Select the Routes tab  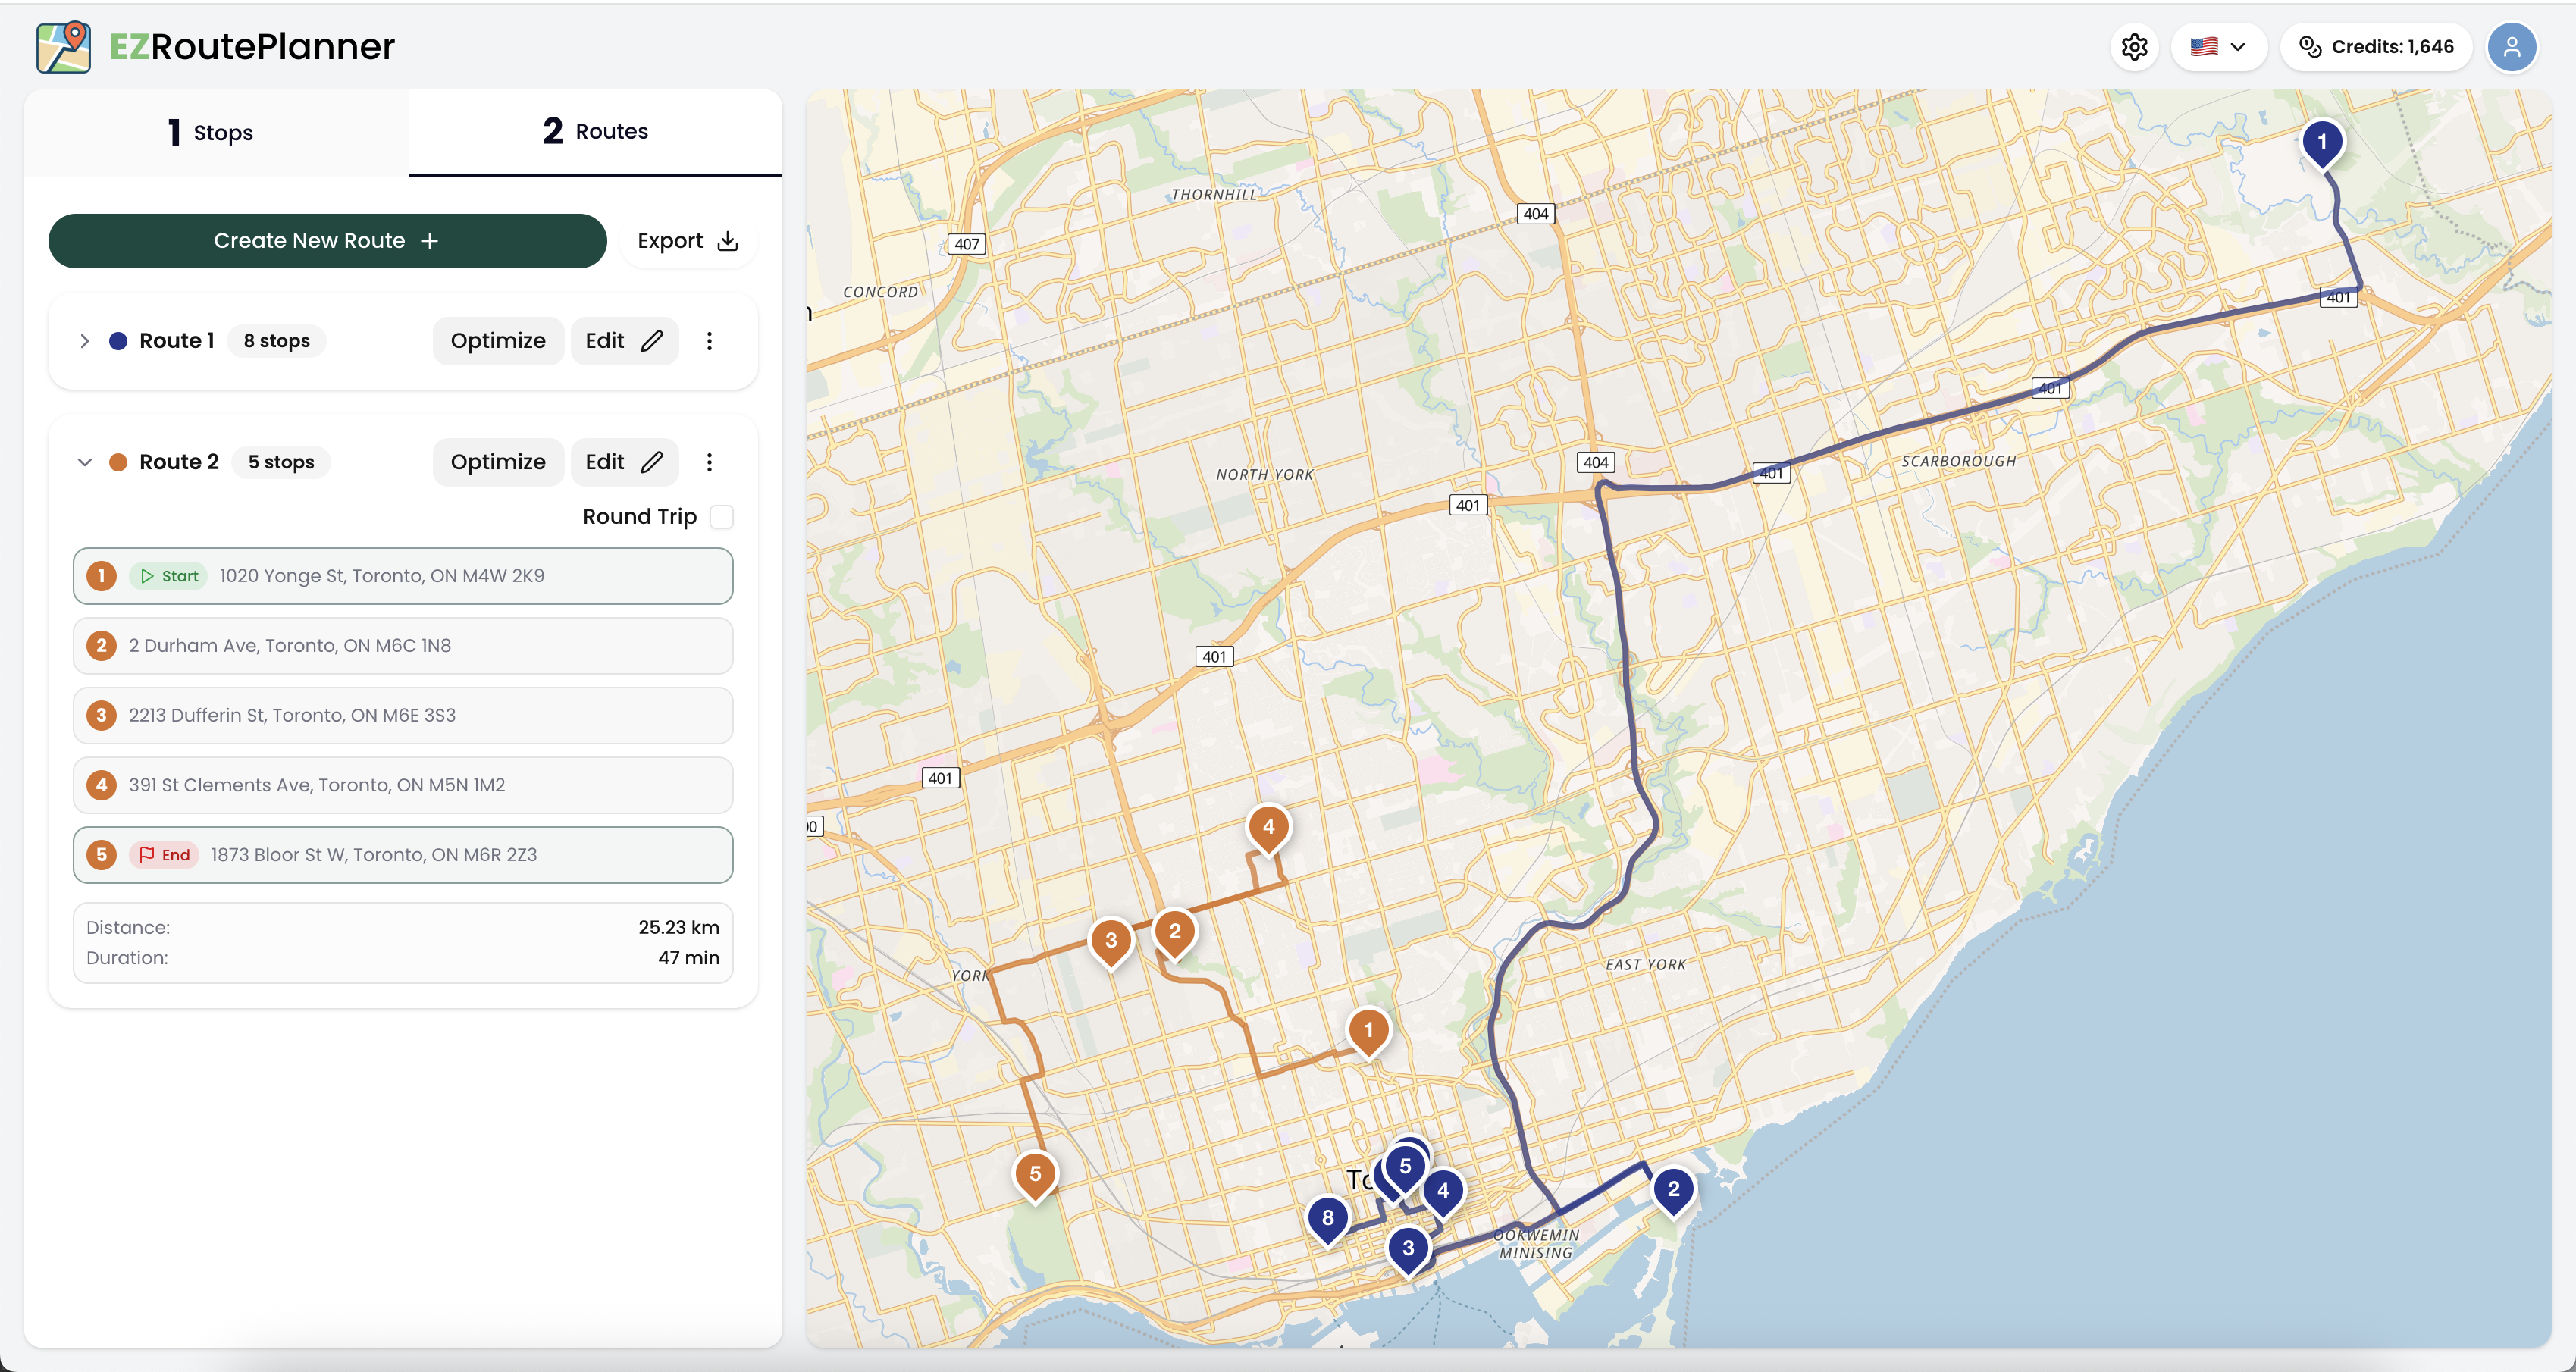595,131
